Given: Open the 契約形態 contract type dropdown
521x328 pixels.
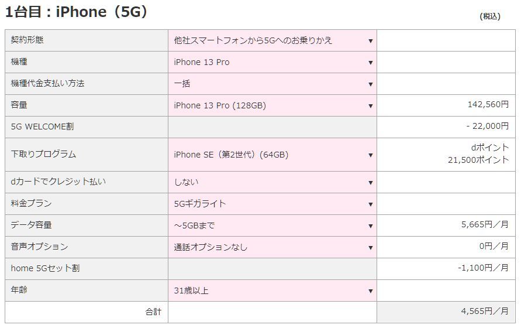Looking at the screenshot, I should pyautogui.click(x=272, y=40).
